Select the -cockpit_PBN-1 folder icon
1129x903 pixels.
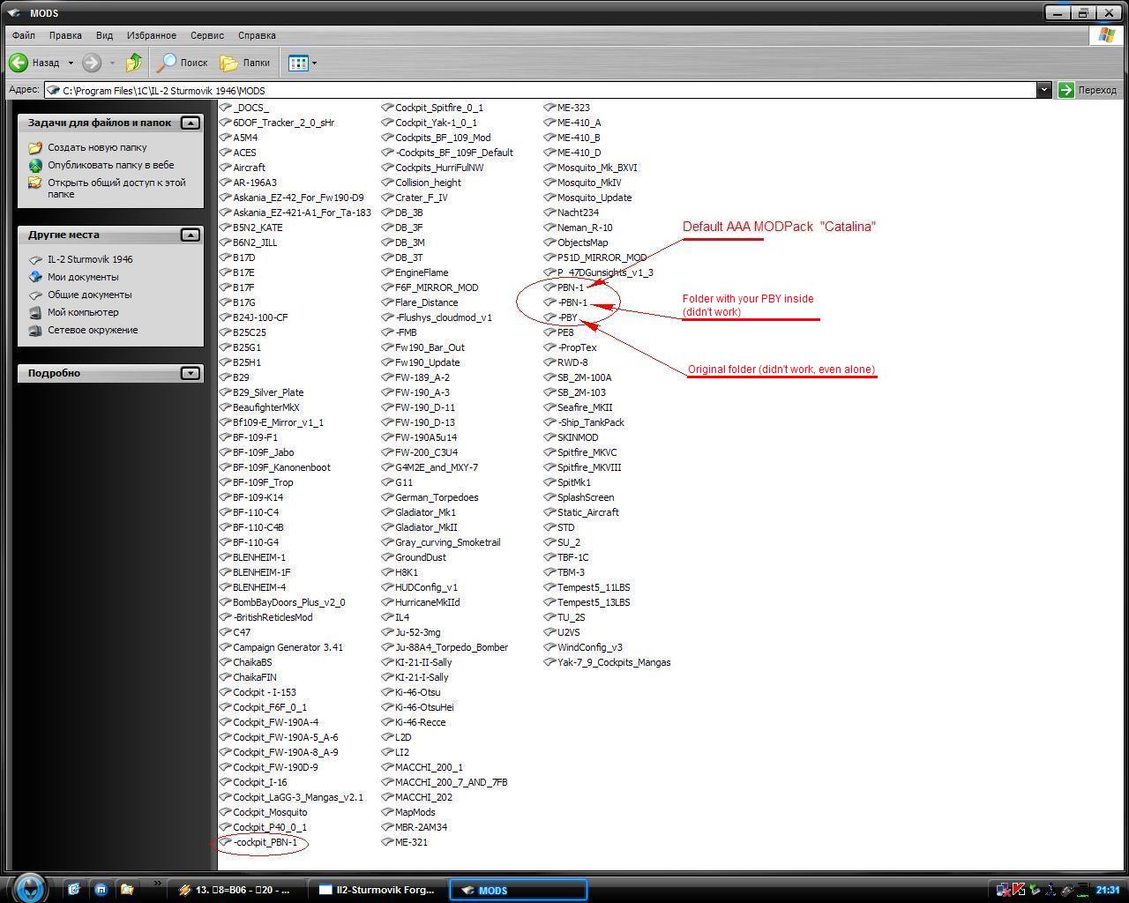click(x=225, y=842)
